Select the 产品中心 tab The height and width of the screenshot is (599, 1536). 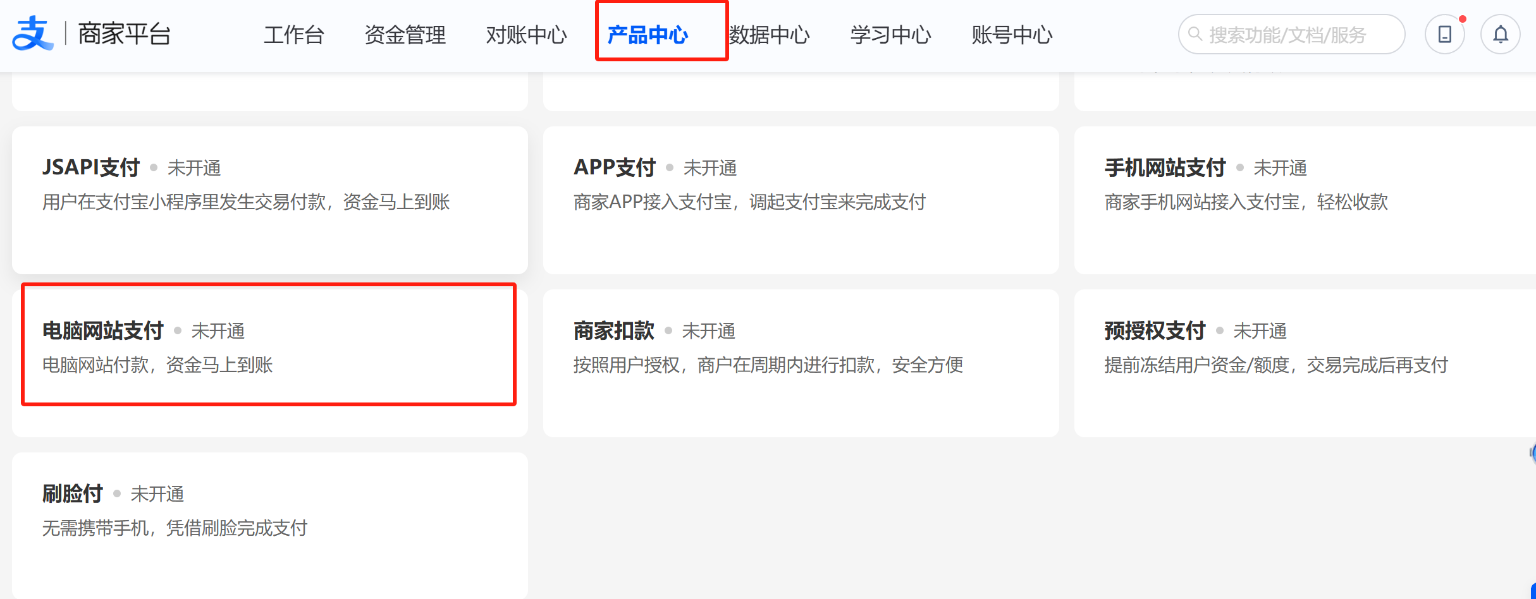(648, 35)
